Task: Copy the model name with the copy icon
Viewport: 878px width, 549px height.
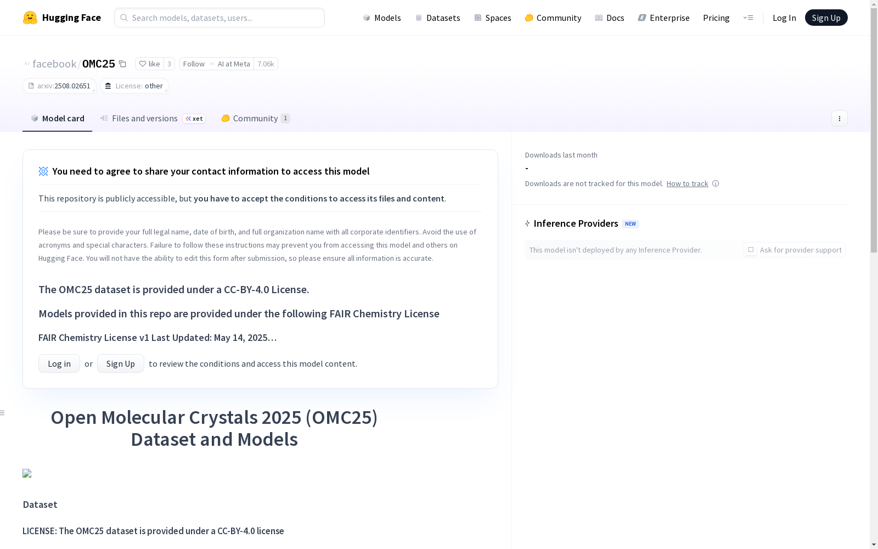Action: (122, 64)
